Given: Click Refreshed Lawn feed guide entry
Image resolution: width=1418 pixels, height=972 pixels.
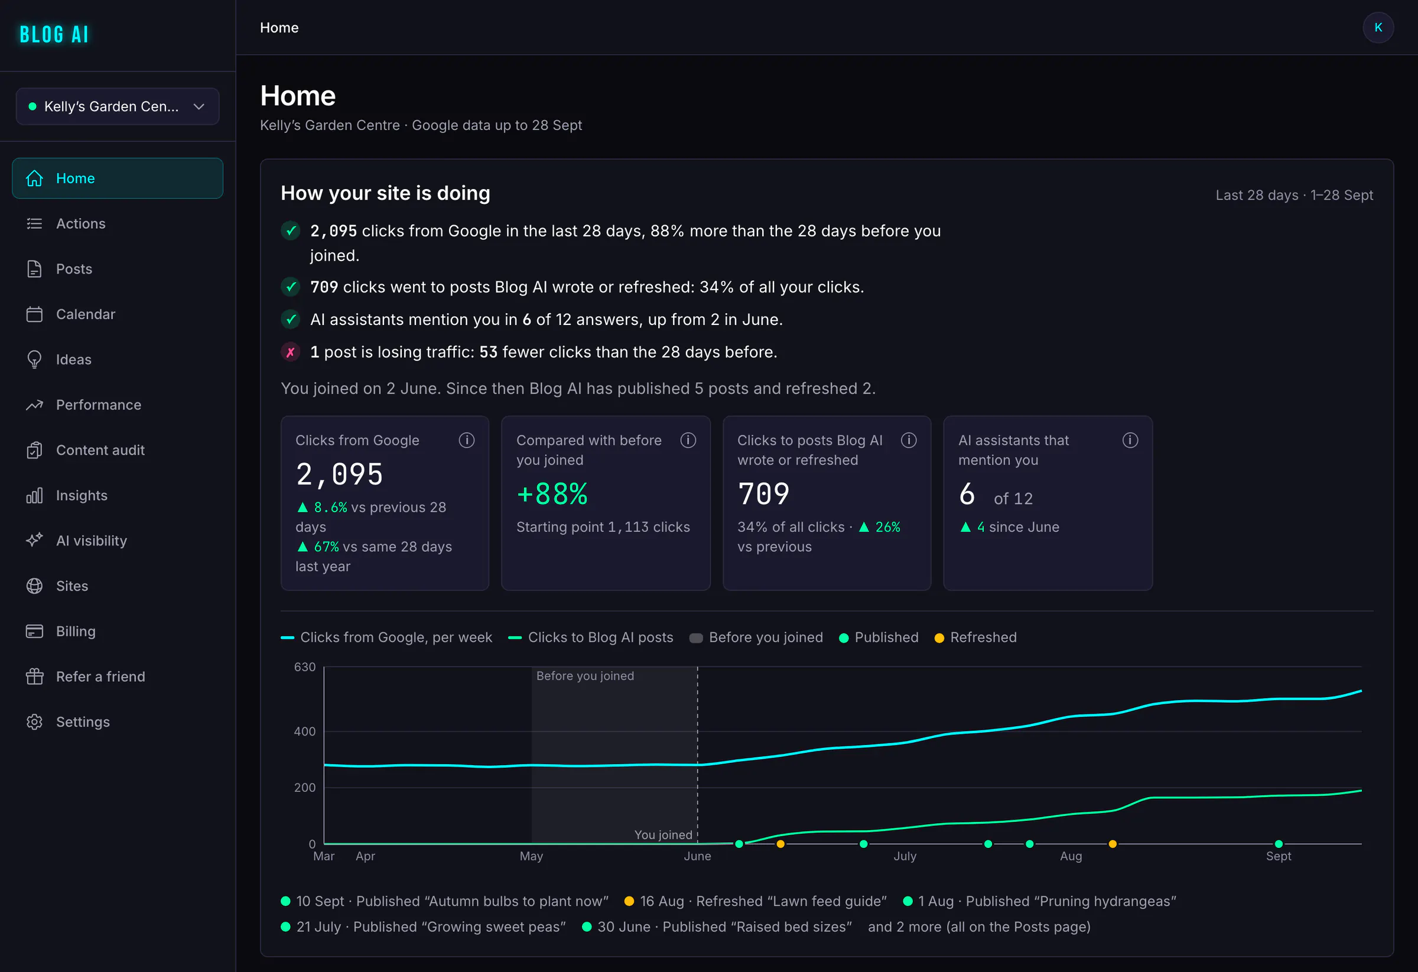Looking at the screenshot, I should pyautogui.click(x=755, y=901).
